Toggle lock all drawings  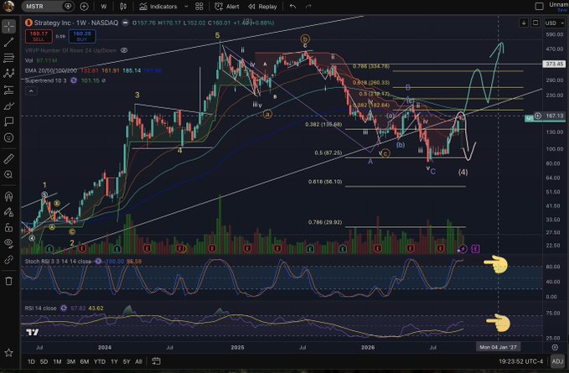[8, 228]
